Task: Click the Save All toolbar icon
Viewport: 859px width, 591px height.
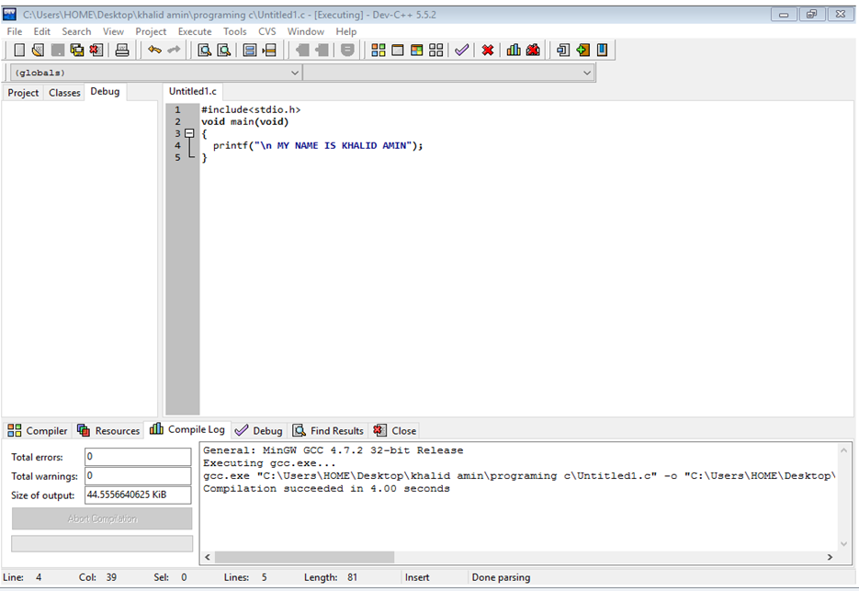Action: coord(76,51)
